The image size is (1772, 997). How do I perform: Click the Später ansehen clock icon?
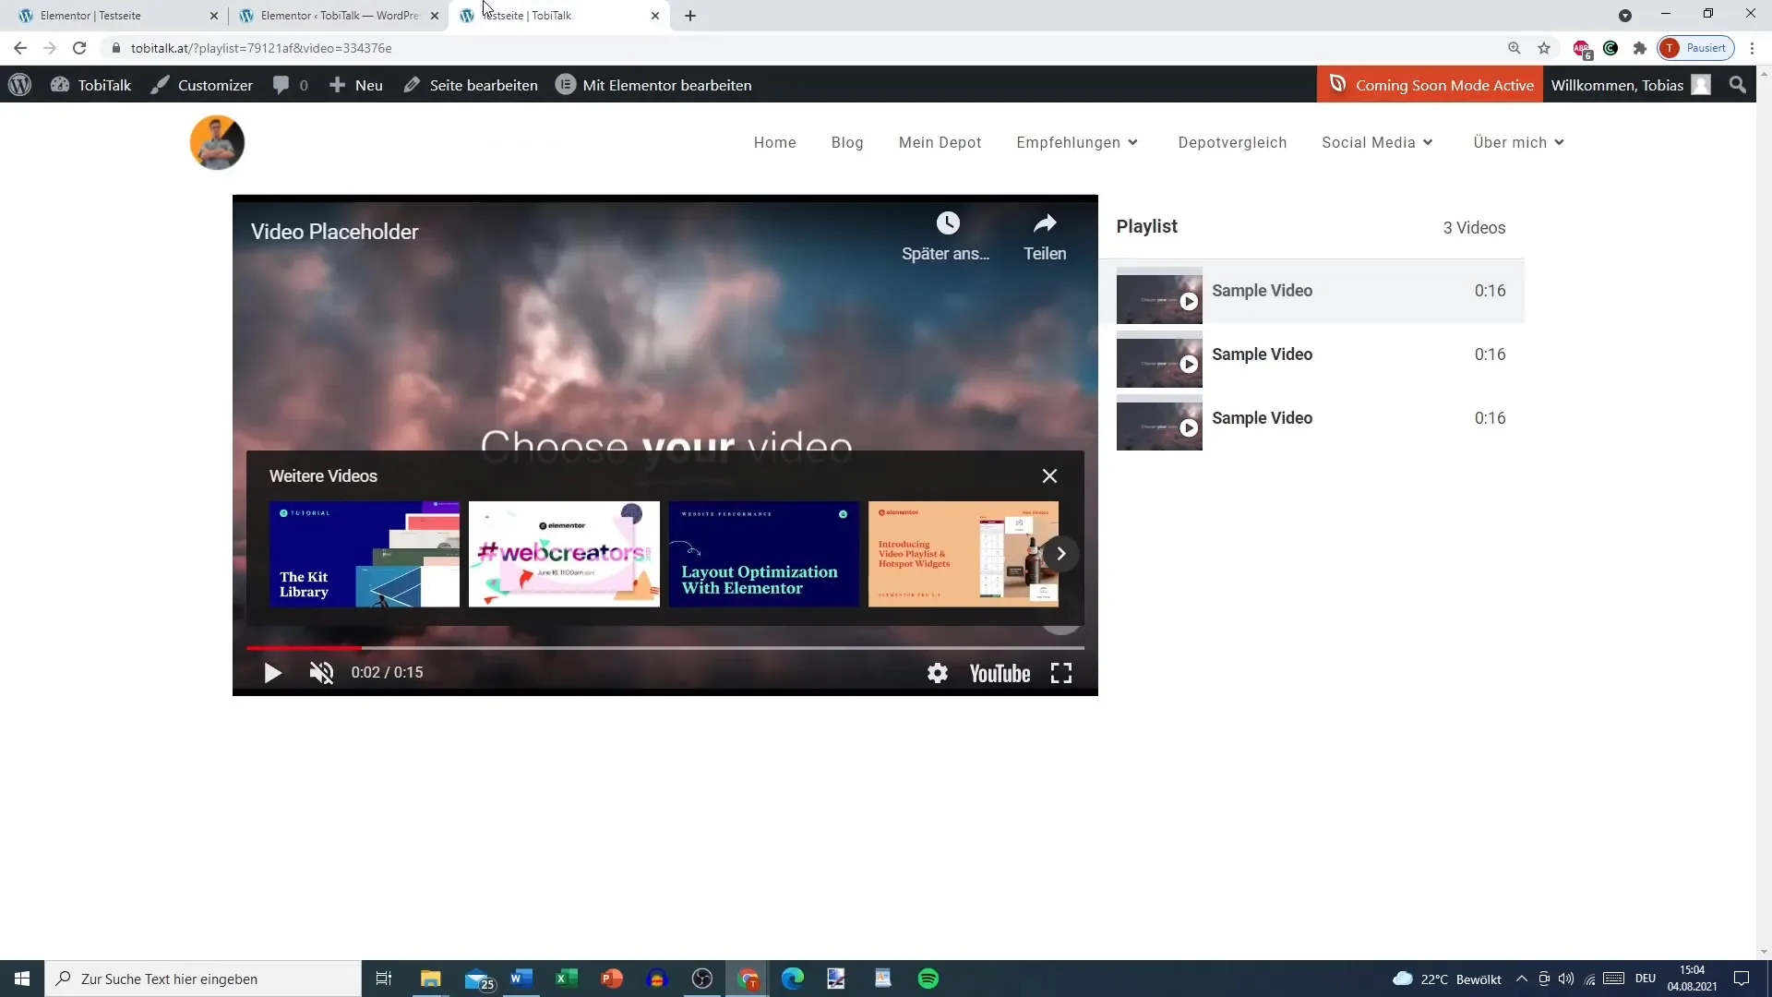click(x=947, y=223)
